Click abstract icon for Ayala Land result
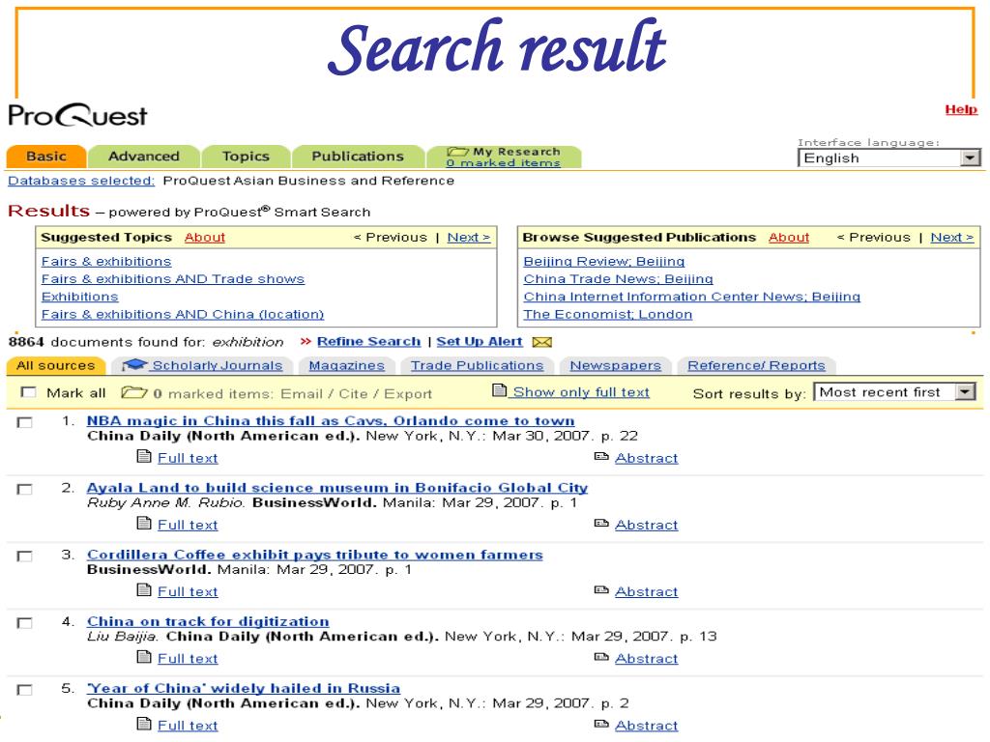The height and width of the screenshot is (742, 990). click(x=601, y=523)
